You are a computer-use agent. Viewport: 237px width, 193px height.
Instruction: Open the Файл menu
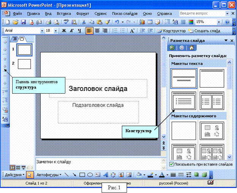(x=17, y=14)
